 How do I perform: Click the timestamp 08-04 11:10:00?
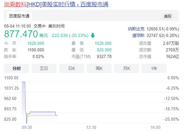tap(17, 26)
